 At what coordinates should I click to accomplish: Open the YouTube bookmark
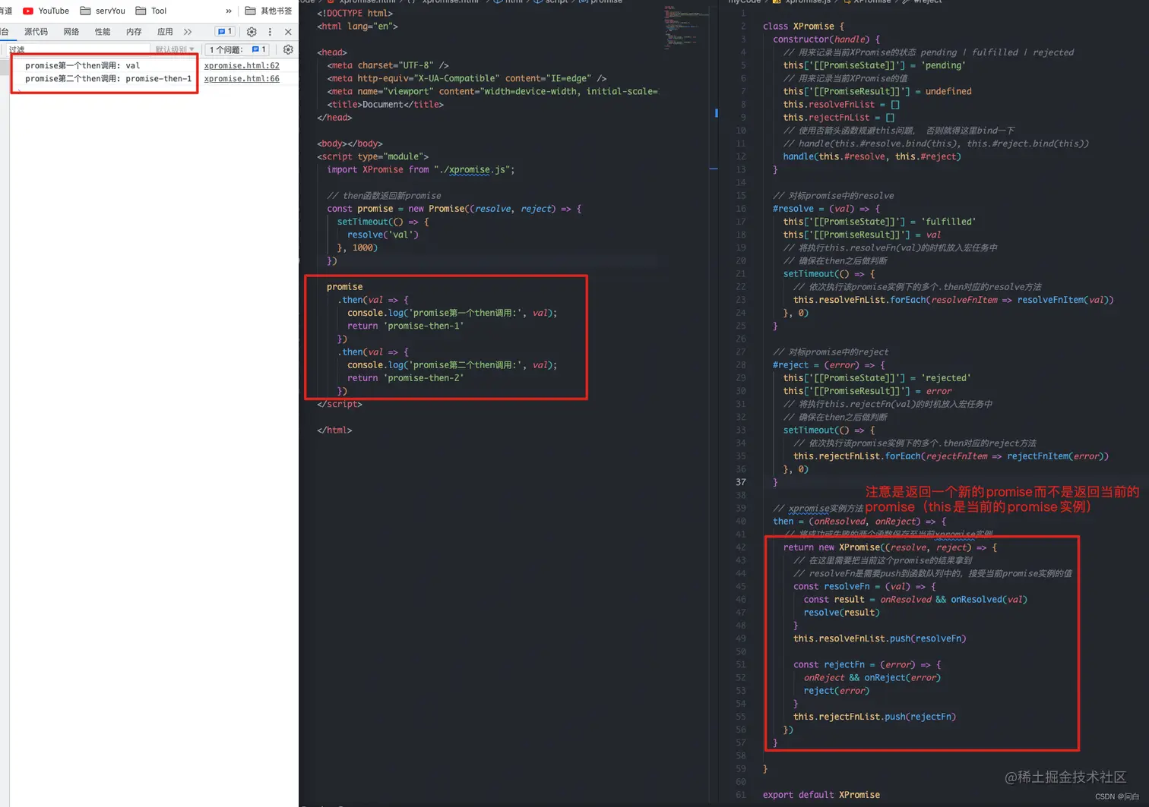(x=46, y=11)
